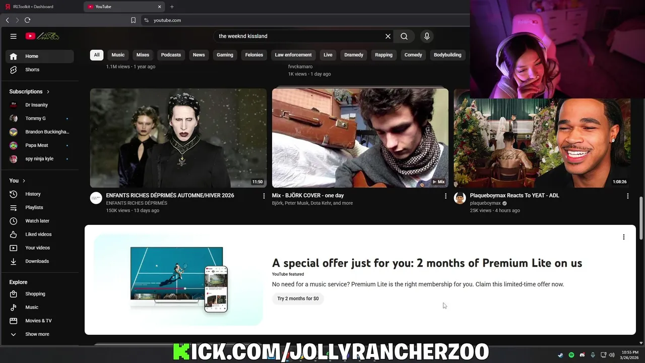645x363 pixels.
Task: Open ENFANTS RICHES DÉPRIMÉS channel avatar
Action: click(96, 198)
